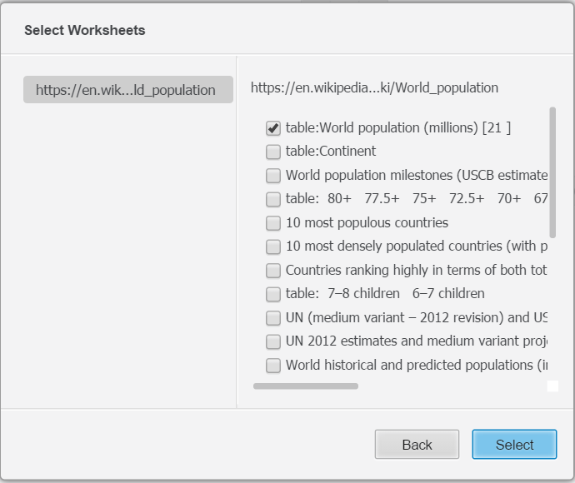Screen dimensions: 575x483
Task: Check World historical and predicted populations box
Action: (272, 366)
